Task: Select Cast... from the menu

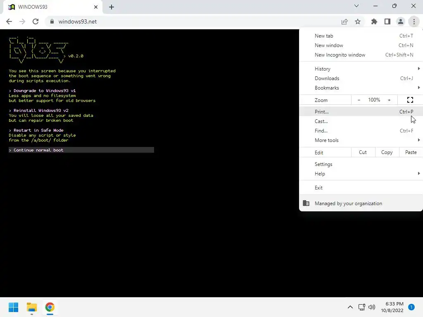Action: coord(361,121)
